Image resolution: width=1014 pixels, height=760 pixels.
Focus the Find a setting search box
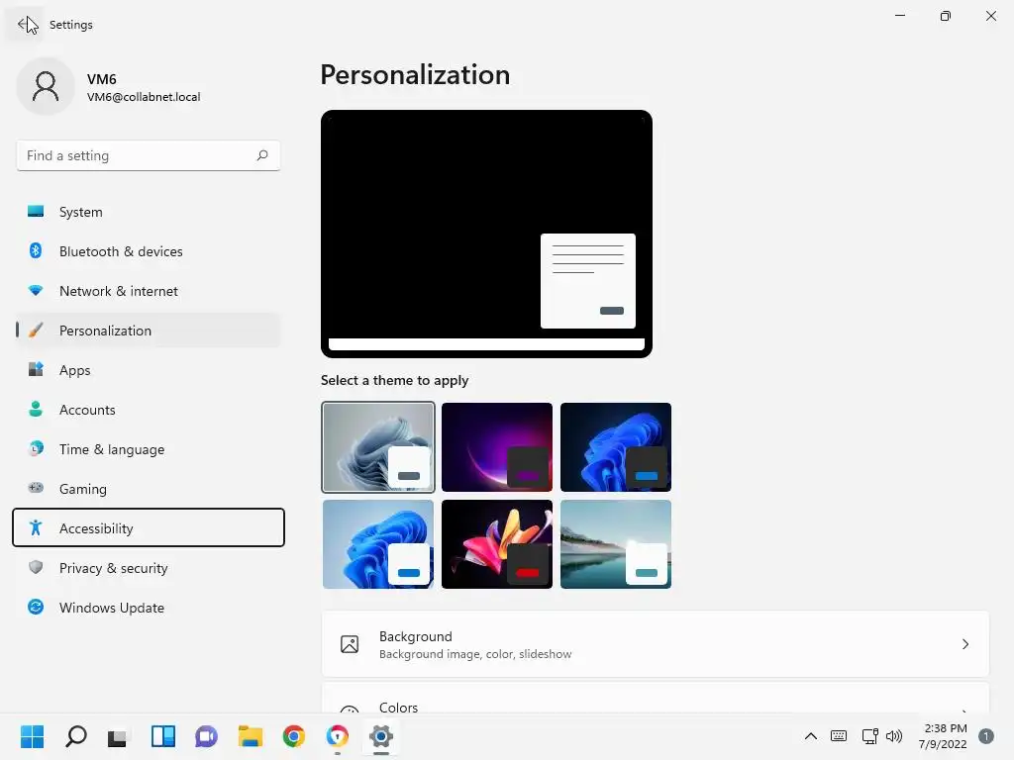(149, 155)
